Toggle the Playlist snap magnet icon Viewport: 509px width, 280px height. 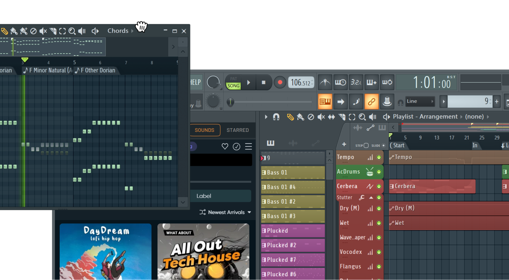[x=276, y=117]
